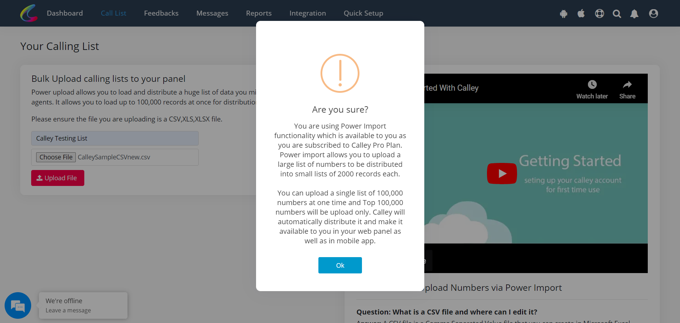Open the notifications bell

tap(634, 13)
